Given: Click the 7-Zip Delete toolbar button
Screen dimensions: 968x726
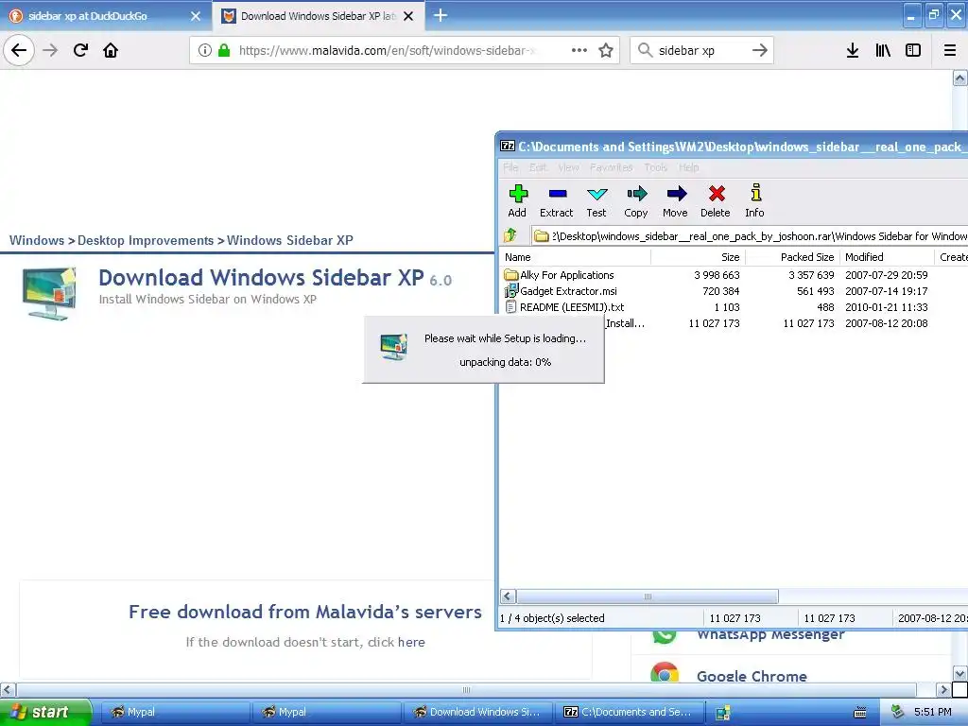Looking at the screenshot, I should point(716,201).
